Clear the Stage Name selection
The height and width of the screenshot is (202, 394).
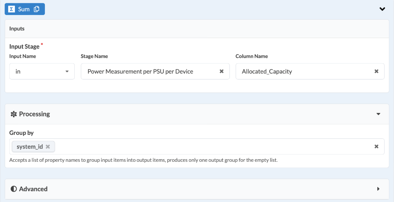pos(221,71)
